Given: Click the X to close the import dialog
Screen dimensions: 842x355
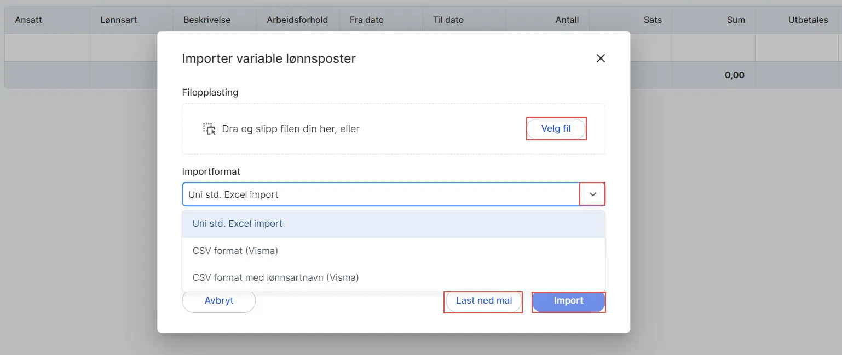Looking at the screenshot, I should (601, 58).
